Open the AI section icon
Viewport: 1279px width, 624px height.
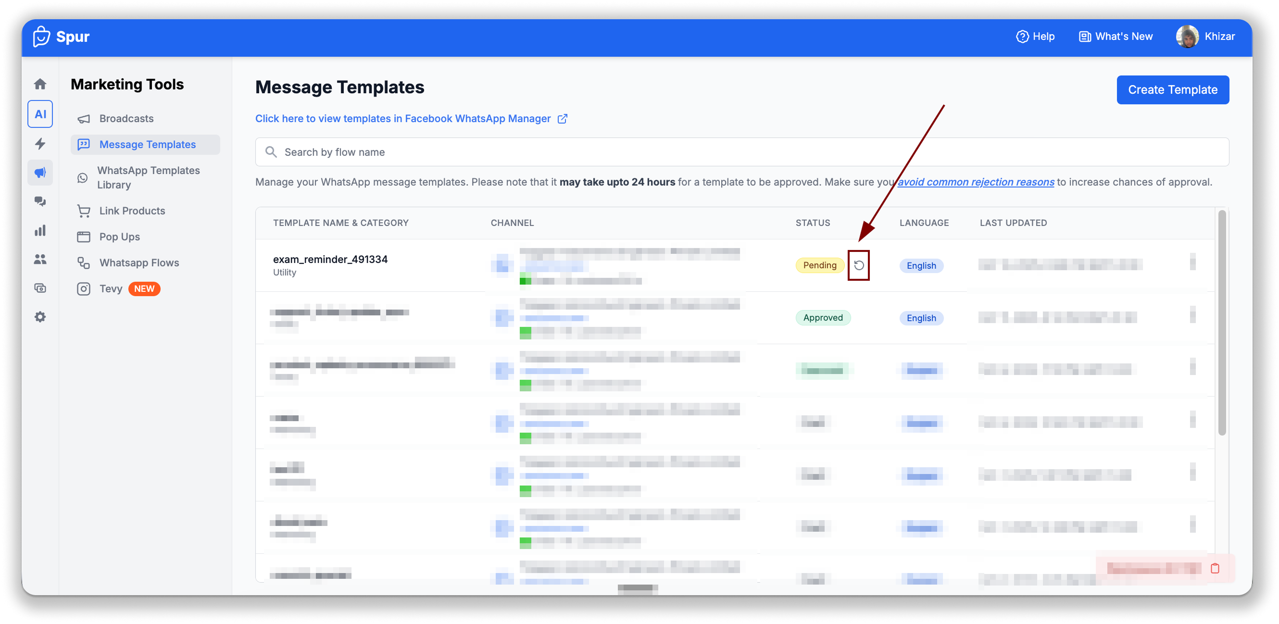coord(40,114)
